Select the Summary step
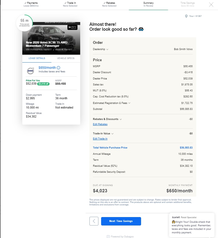218x238 pixels. coord(148,4)
